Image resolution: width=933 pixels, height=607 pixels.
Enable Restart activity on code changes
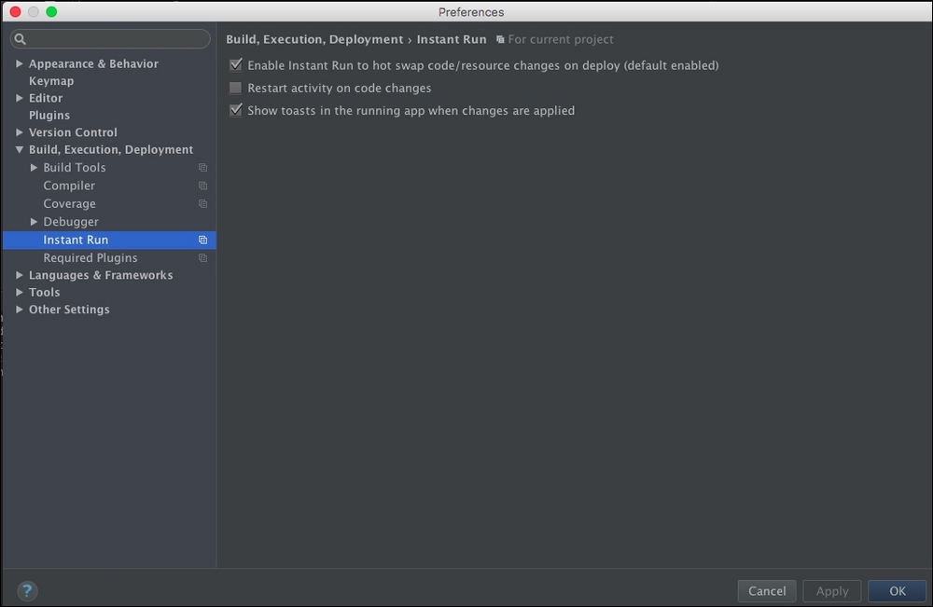(235, 89)
